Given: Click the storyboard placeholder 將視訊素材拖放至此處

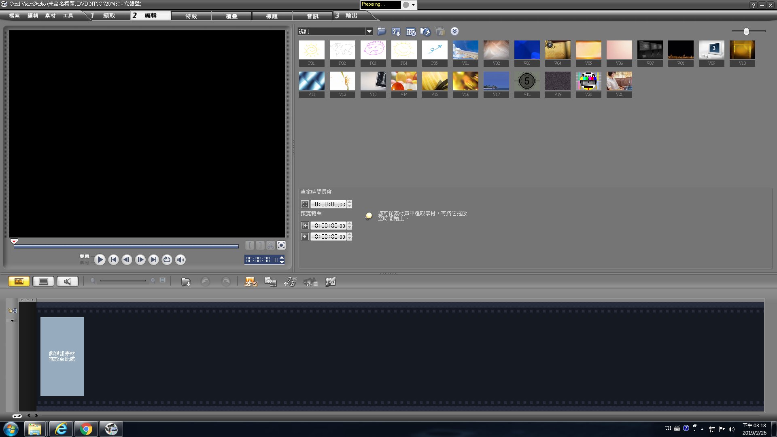Looking at the screenshot, I should (x=62, y=356).
